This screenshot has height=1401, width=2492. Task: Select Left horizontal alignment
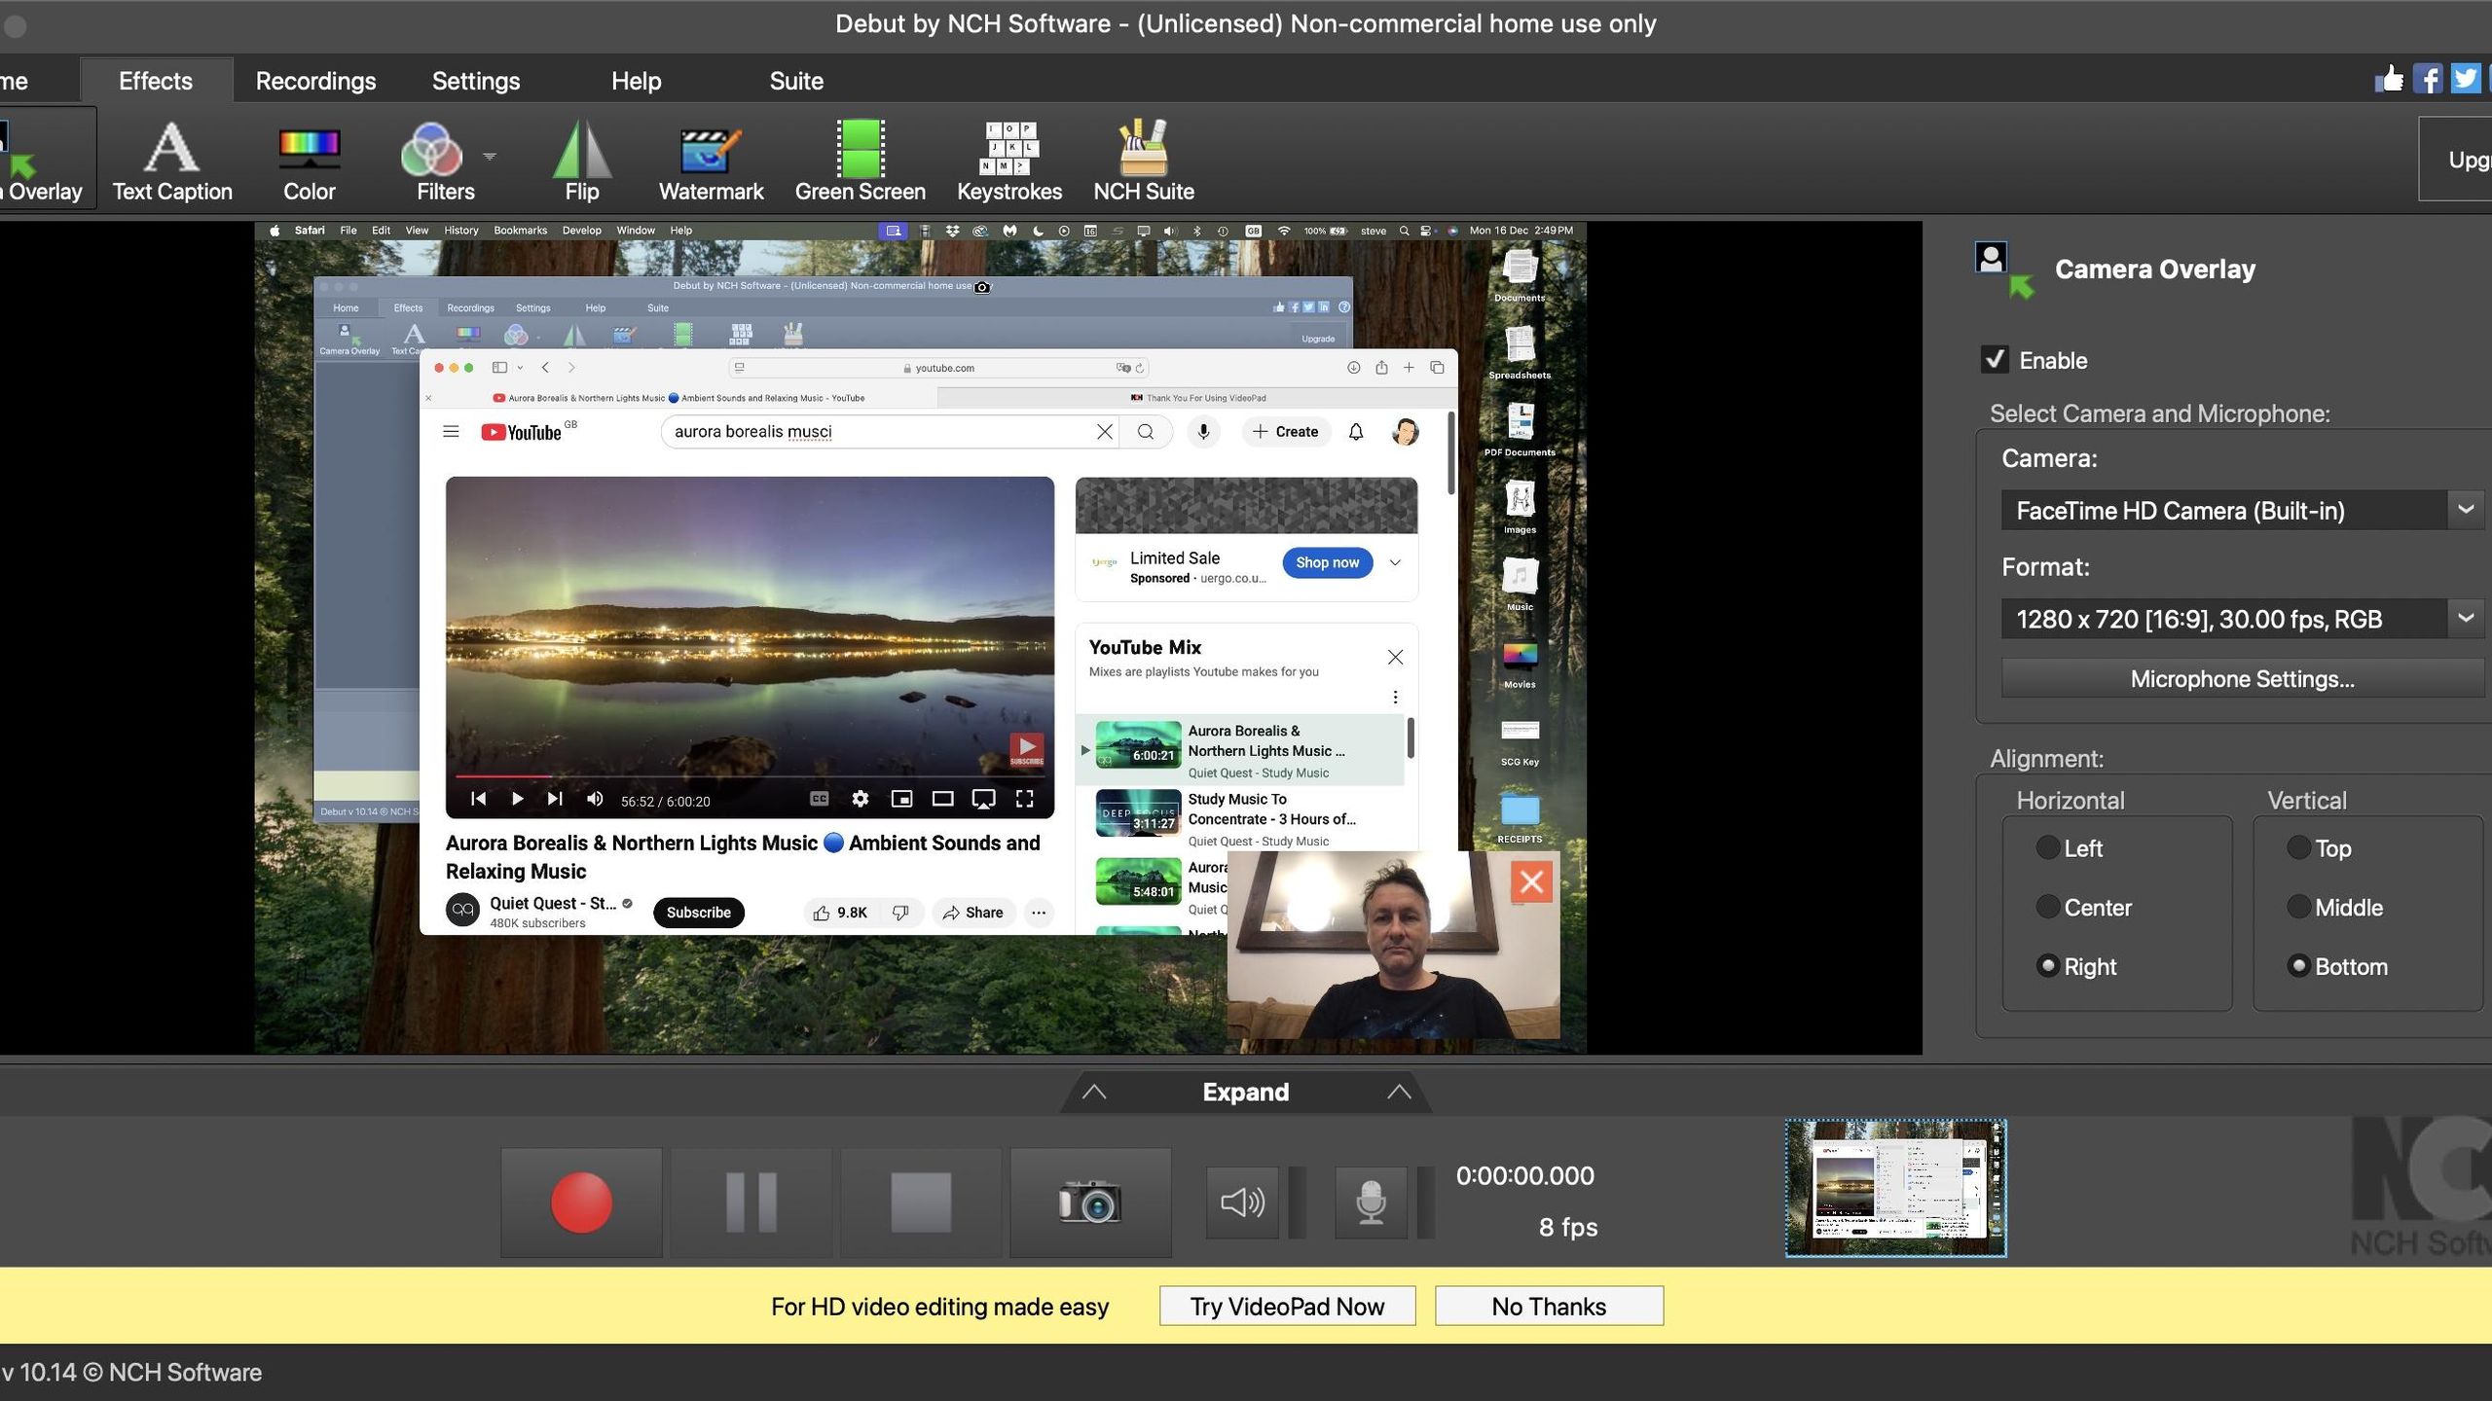2048,847
